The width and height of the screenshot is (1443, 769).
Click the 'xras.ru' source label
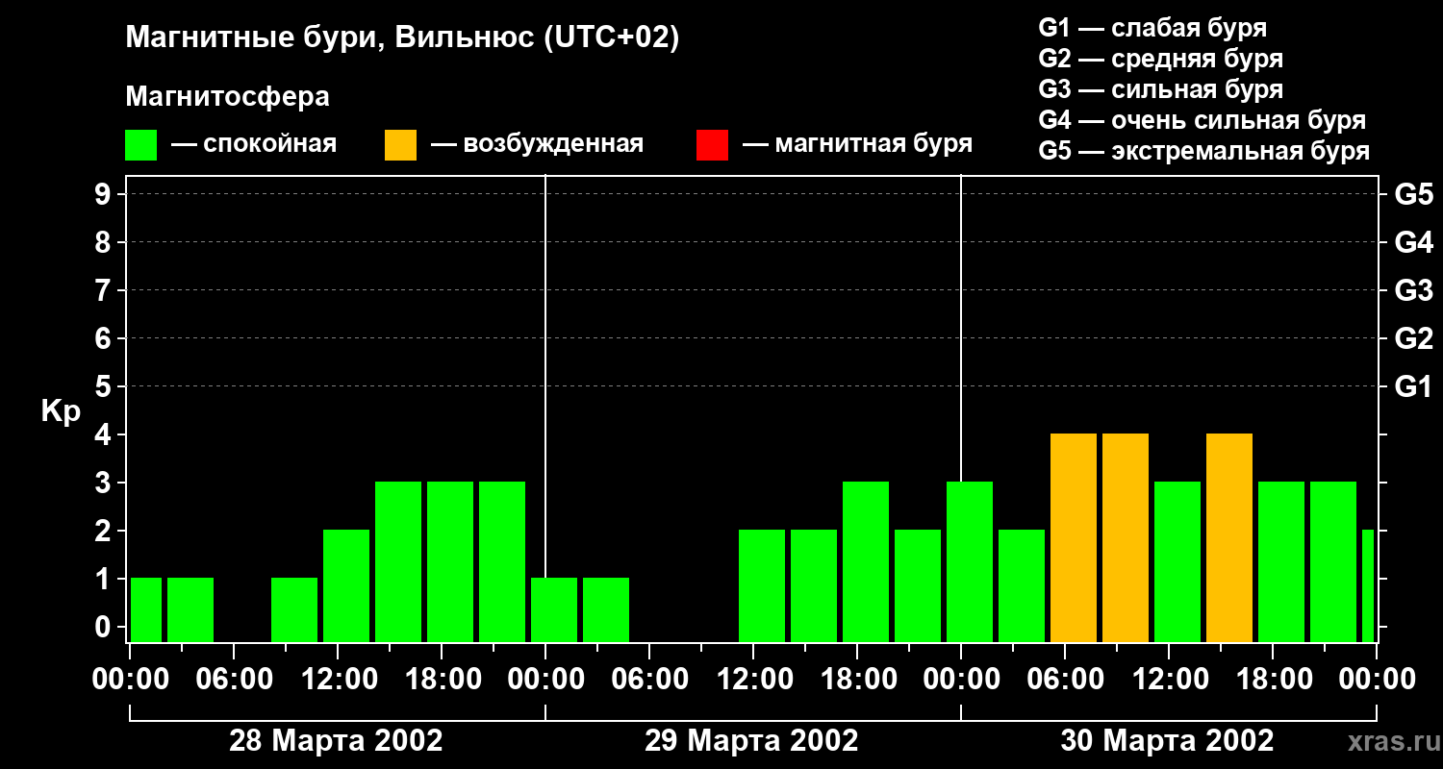pyautogui.click(x=1392, y=742)
